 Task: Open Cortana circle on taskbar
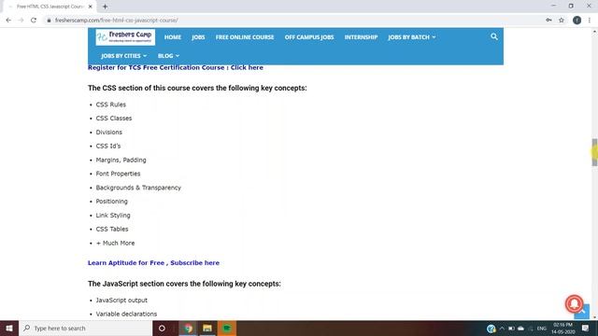point(162,328)
